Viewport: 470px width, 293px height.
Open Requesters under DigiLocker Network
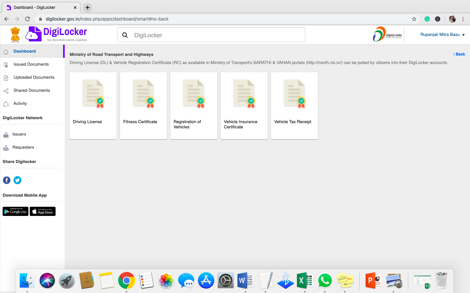click(23, 147)
